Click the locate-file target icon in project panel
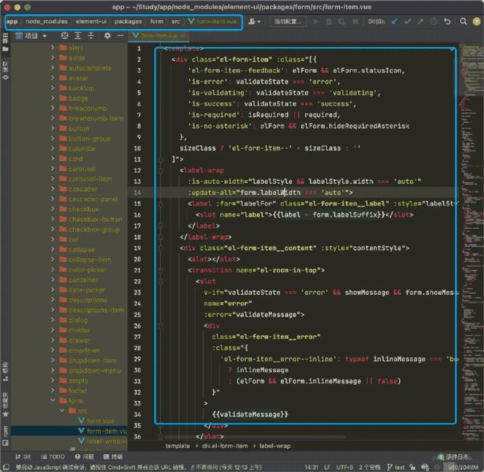484x472 pixels. tap(65, 36)
